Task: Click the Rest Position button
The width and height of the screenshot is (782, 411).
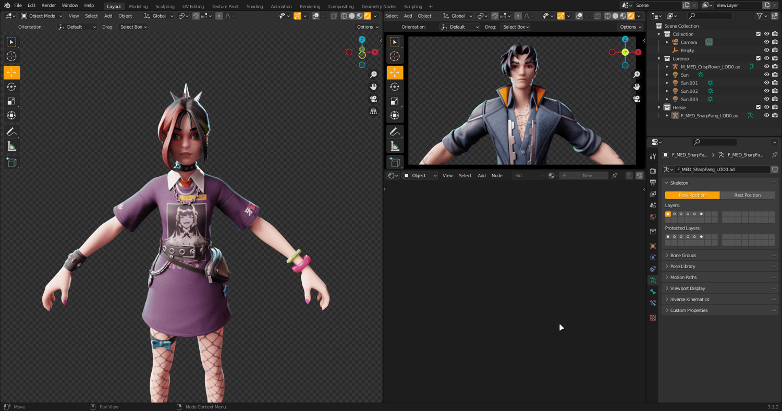Action: point(747,195)
